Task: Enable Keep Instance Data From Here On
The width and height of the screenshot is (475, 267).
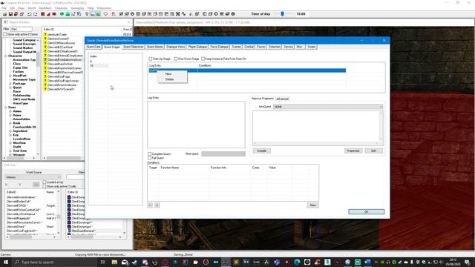Action: coord(203,59)
